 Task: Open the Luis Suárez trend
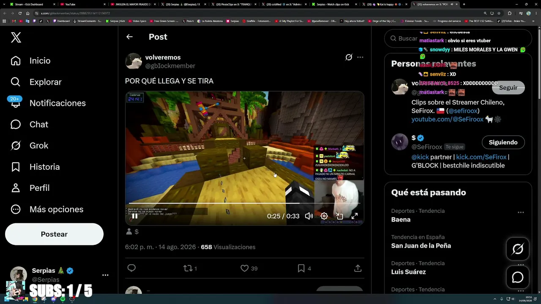pos(408,272)
